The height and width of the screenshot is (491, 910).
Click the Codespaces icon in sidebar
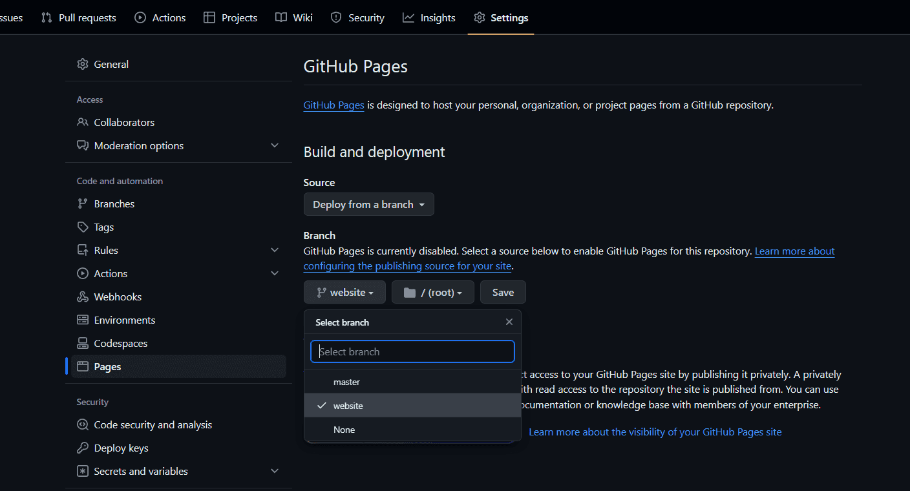pos(82,343)
